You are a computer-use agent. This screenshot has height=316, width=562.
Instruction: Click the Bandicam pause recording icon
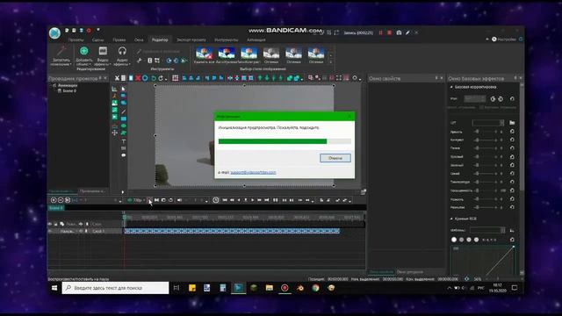point(380,32)
